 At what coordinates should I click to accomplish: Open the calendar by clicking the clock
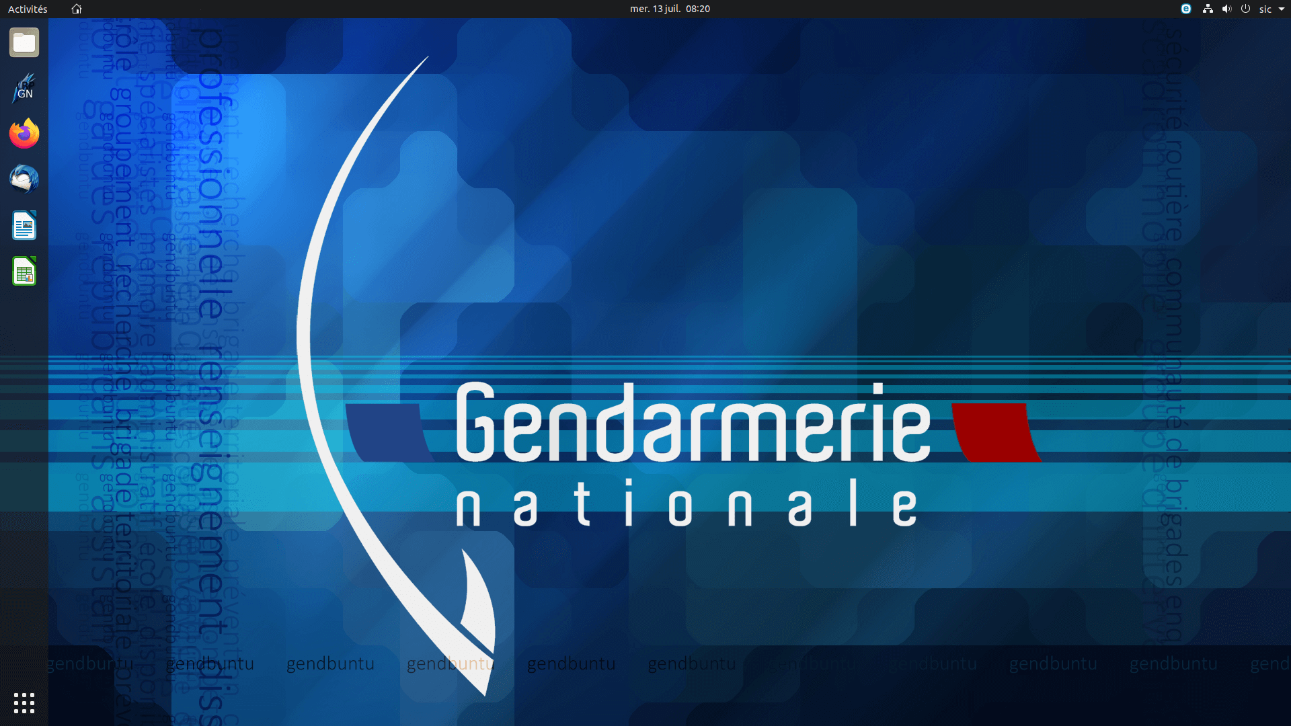point(669,9)
